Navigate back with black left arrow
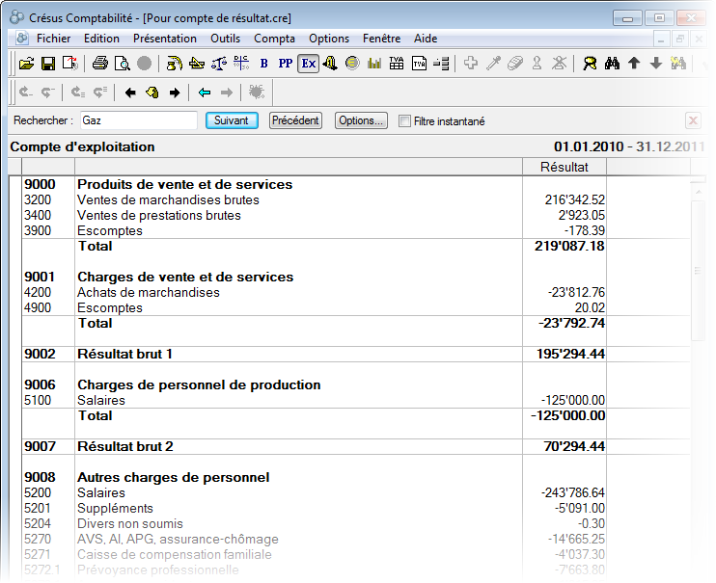 (130, 93)
